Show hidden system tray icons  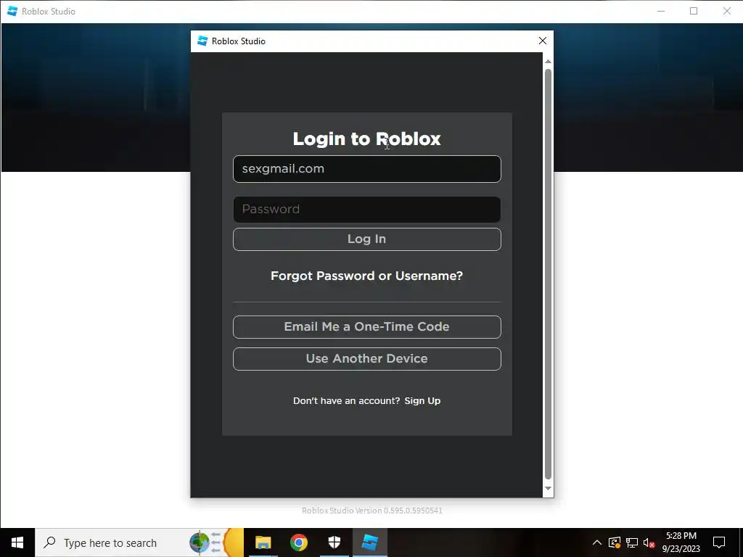597,542
